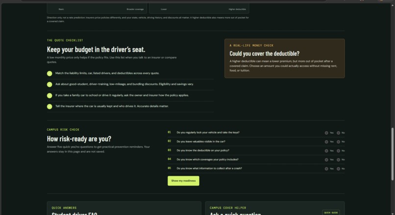The image size is (395, 215).
Task: Click the 'Lower' label in the top card
Action: [x=164, y=9]
